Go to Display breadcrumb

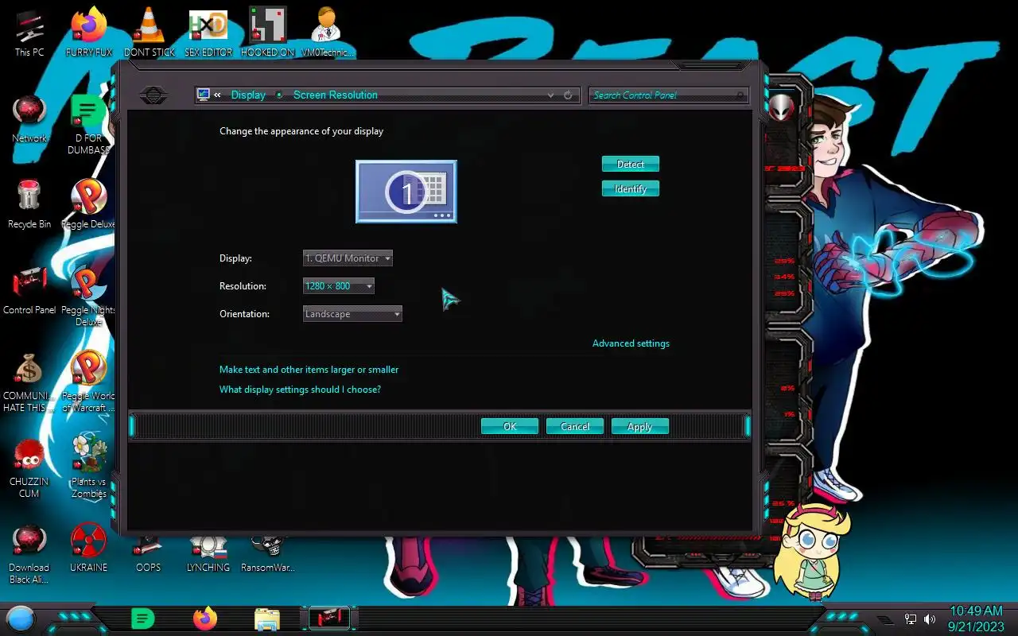(x=248, y=95)
